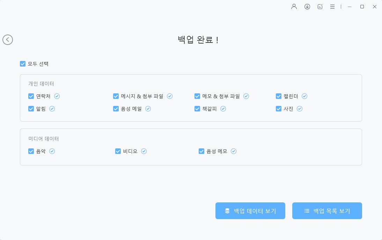
Task: Click status check icon next to 캘린더
Action: pos(304,96)
